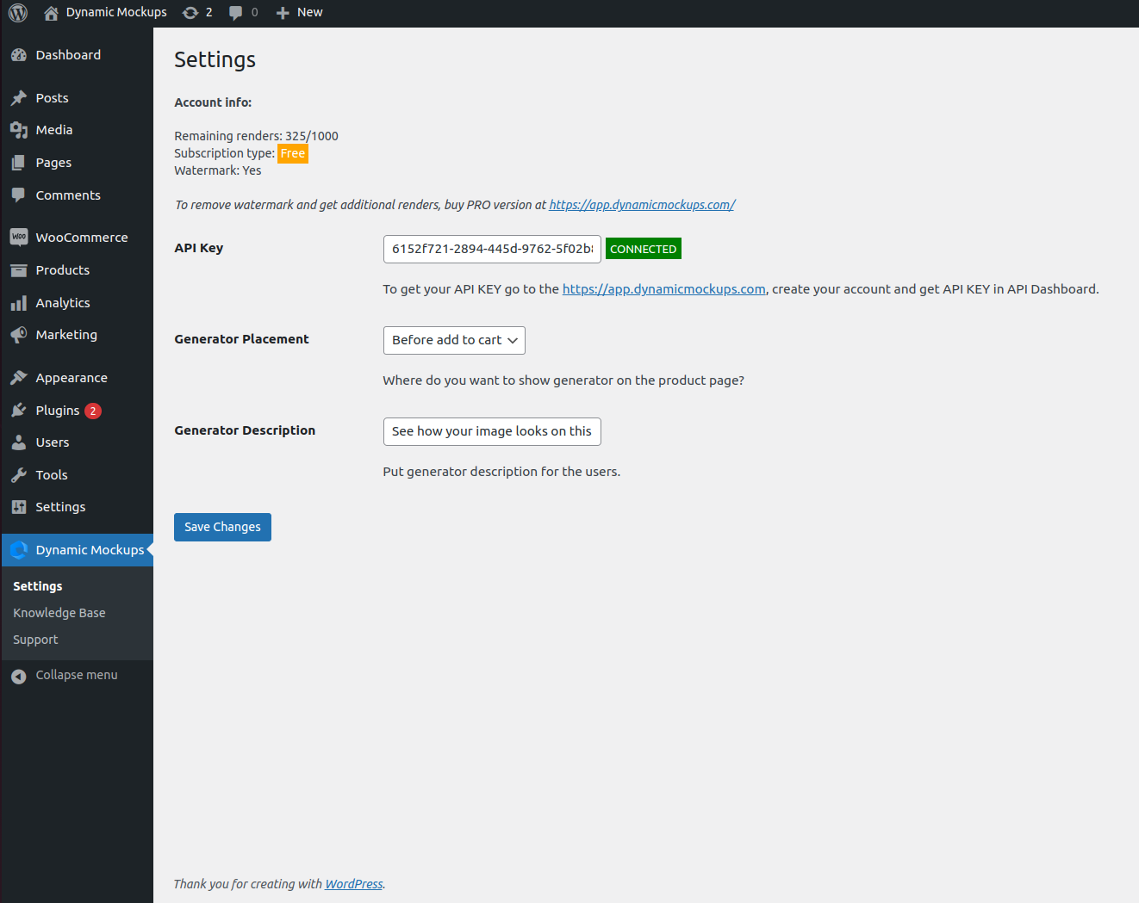Click the home icon beside Dynamic Mockups

52,13
